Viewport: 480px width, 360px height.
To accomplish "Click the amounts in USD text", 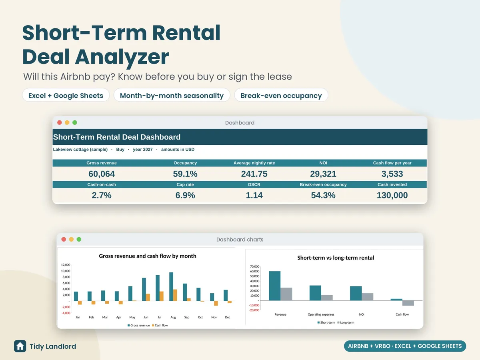I will tap(178, 149).
